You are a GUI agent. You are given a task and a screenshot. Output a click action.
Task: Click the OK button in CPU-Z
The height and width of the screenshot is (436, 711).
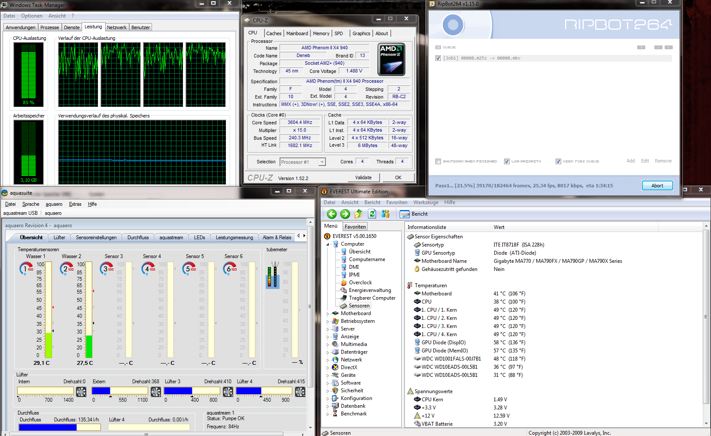(x=398, y=177)
